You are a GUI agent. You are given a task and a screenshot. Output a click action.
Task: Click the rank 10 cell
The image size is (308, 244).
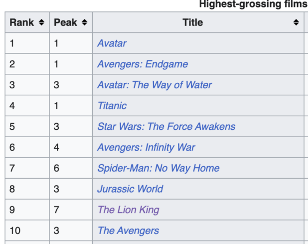tap(27, 230)
